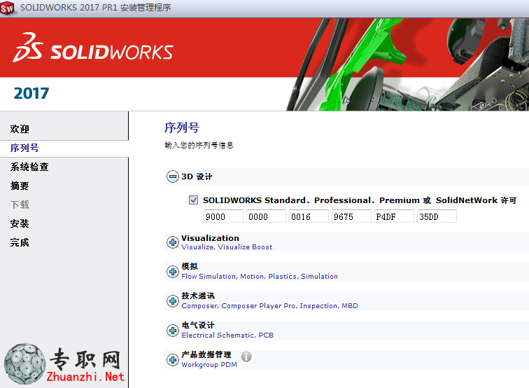The height and width of the screenshot is (388, 529).
Task: Select the 下载 step in the sidebar
Action: 20,205
